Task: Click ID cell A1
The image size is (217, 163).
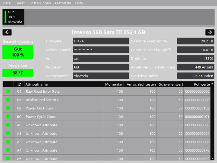Action: 19,133
